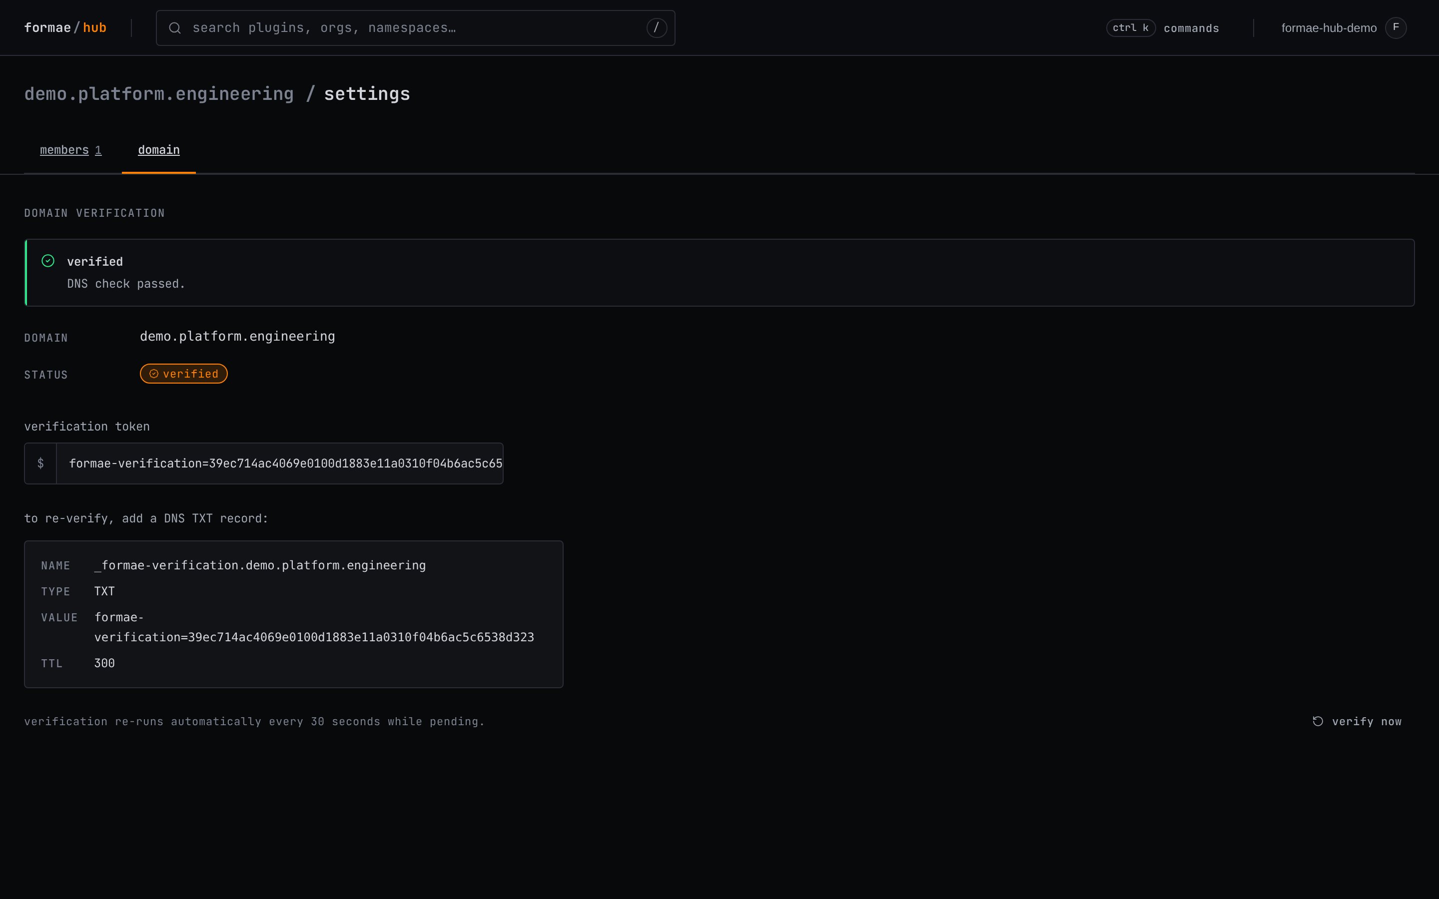Click the dollar sign prefix of token field
The width and height of the screenshot is (1439, 899).
point(40,463)
